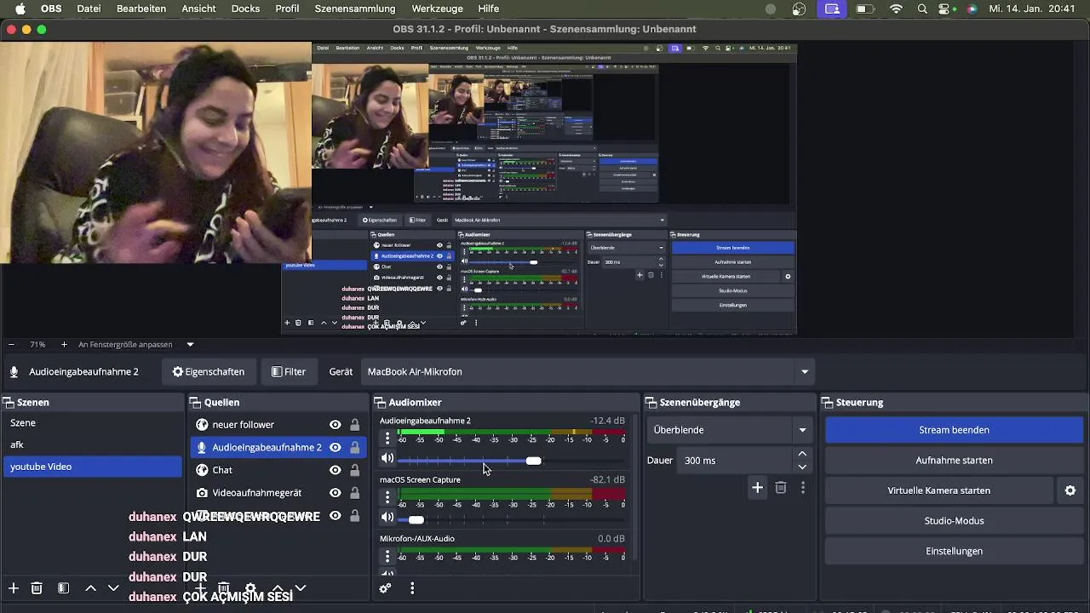Viewport: 1090px width, 613px height.
Task: Move source down in Quellen toolbar
Action: pyautogui.click(x=301, y=588)
